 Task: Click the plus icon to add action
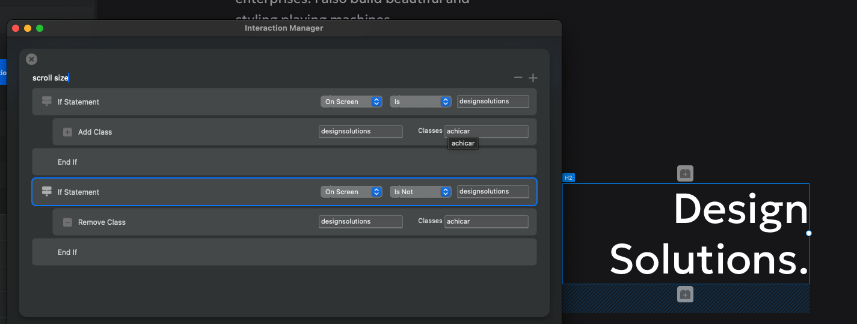pos(533,78)
